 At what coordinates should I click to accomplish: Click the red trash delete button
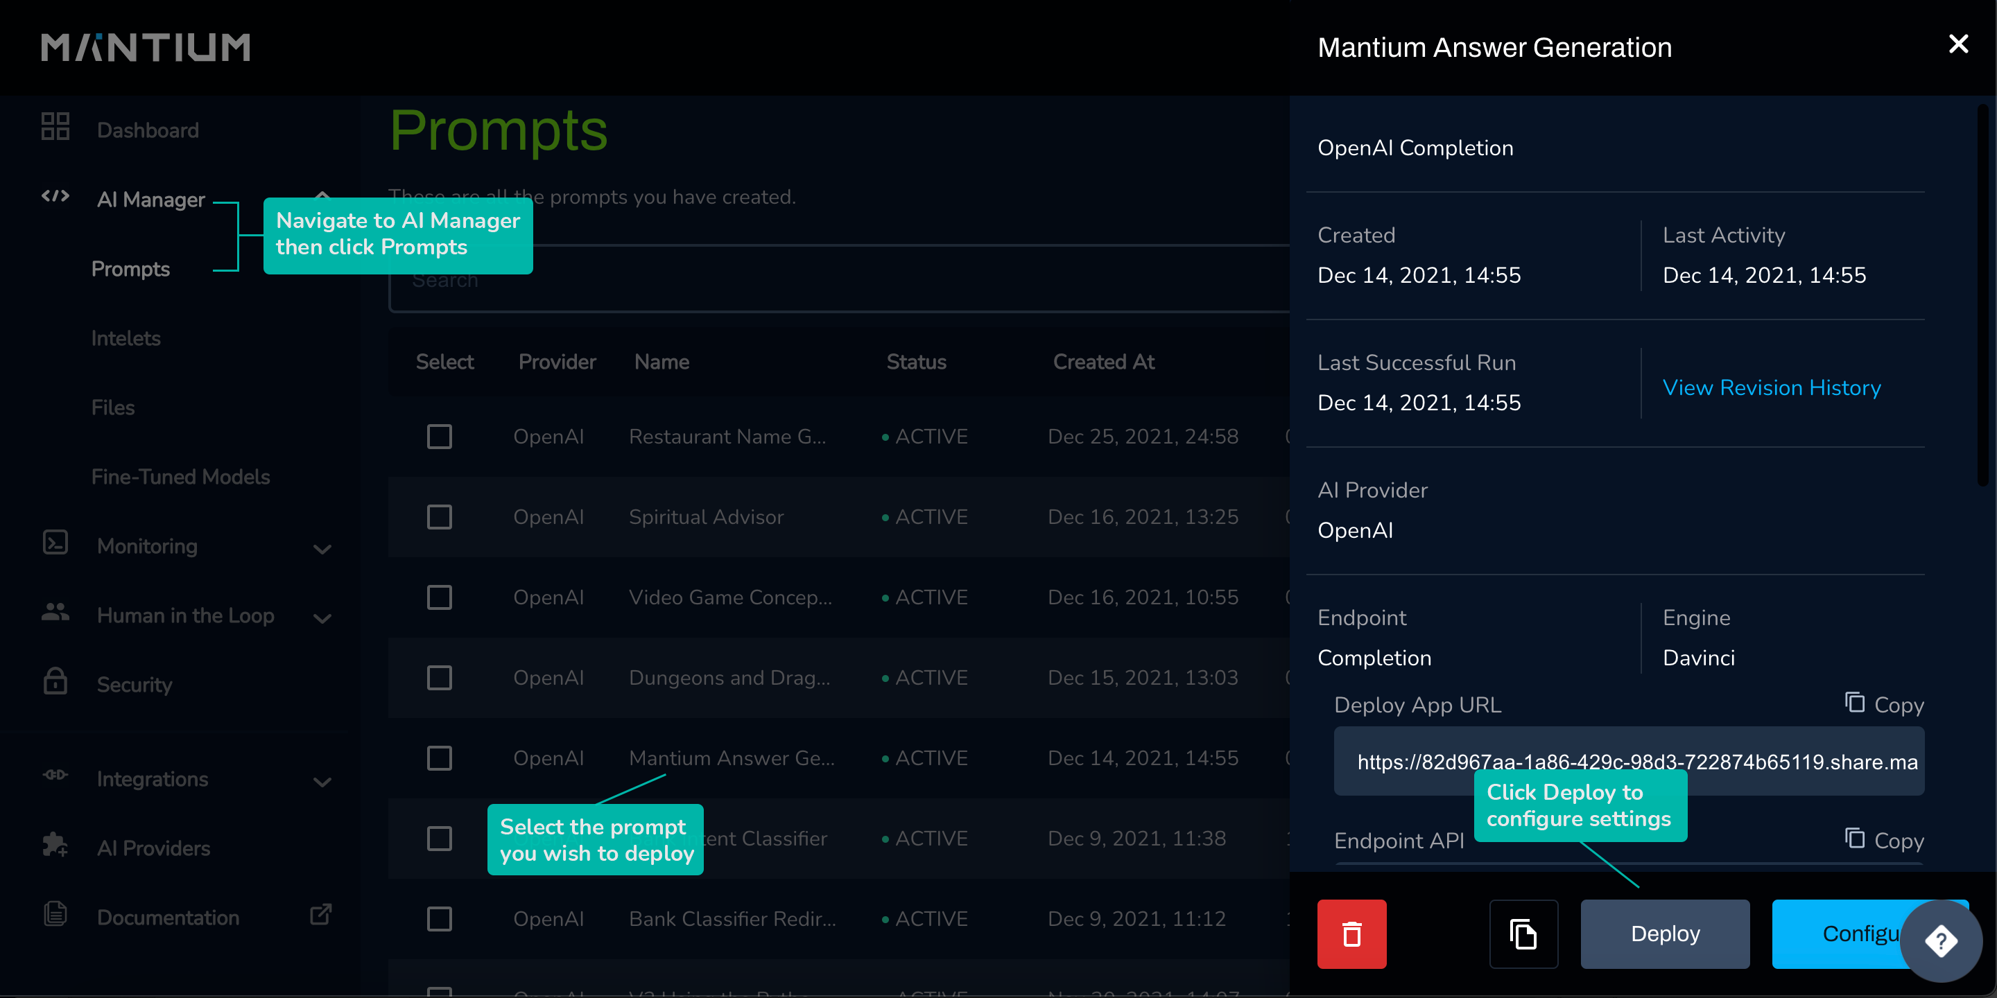pos(1351,934)
